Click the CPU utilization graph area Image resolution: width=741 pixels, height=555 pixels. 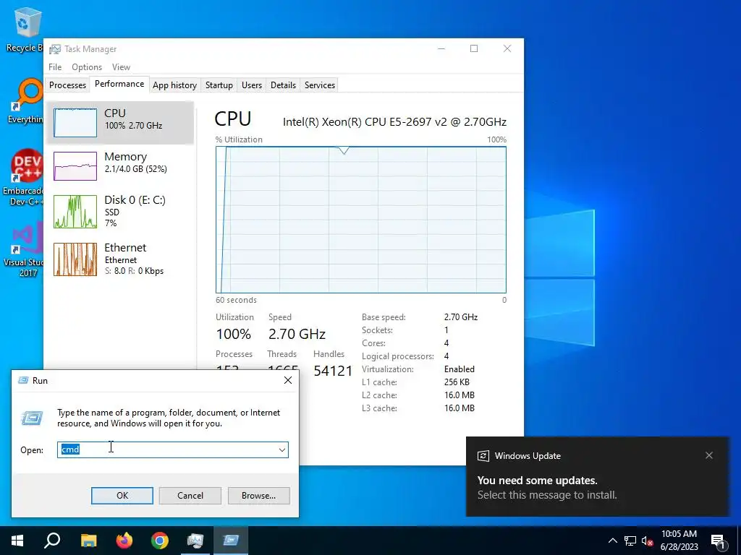[x=361, y=220]
